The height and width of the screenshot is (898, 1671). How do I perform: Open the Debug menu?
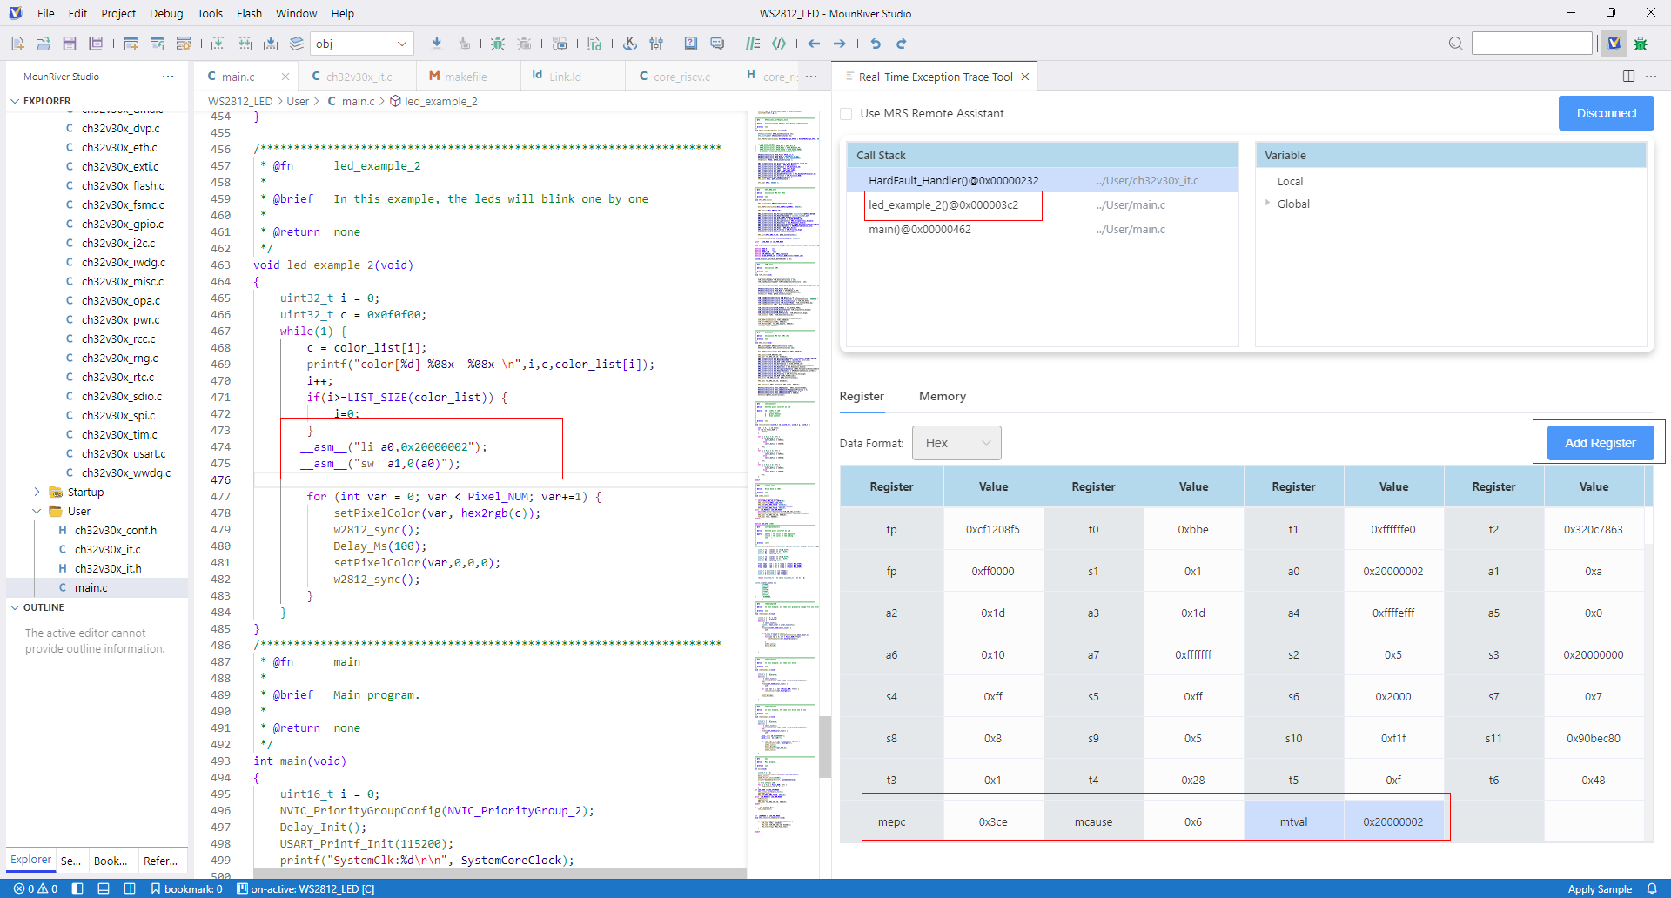(x=166, y=13)
